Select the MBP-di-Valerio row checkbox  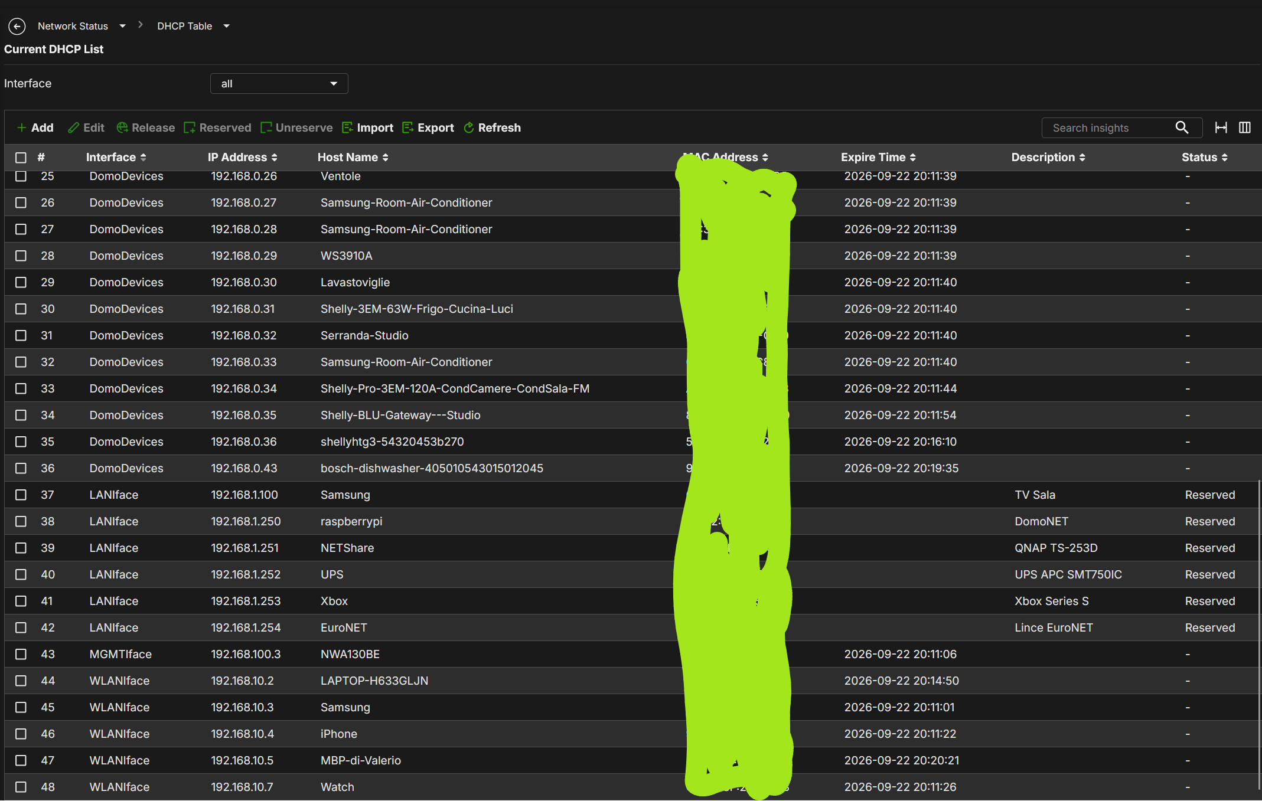[21, 760]
